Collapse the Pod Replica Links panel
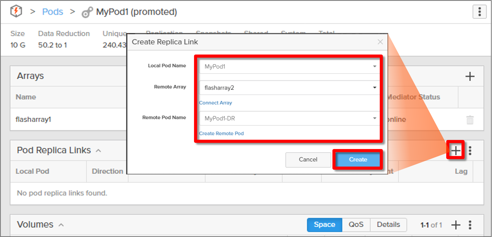The width and height of the screenshot is (492, 237). click(x=98, y=151)
